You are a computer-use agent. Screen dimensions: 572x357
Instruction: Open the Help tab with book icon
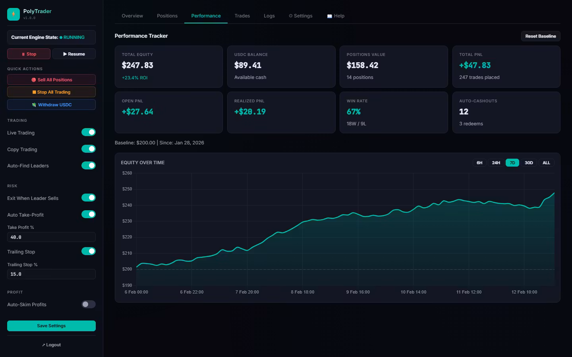(336, 16)
